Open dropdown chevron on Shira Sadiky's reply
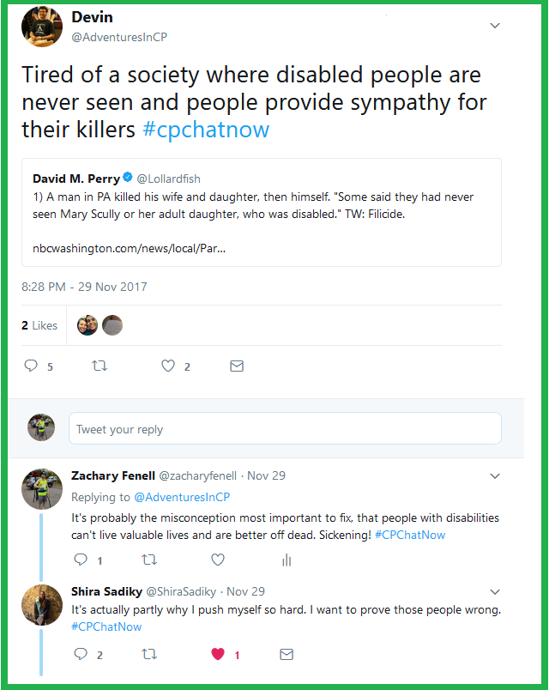This screenshot has width=549, height=690. (x=495, y=591)
